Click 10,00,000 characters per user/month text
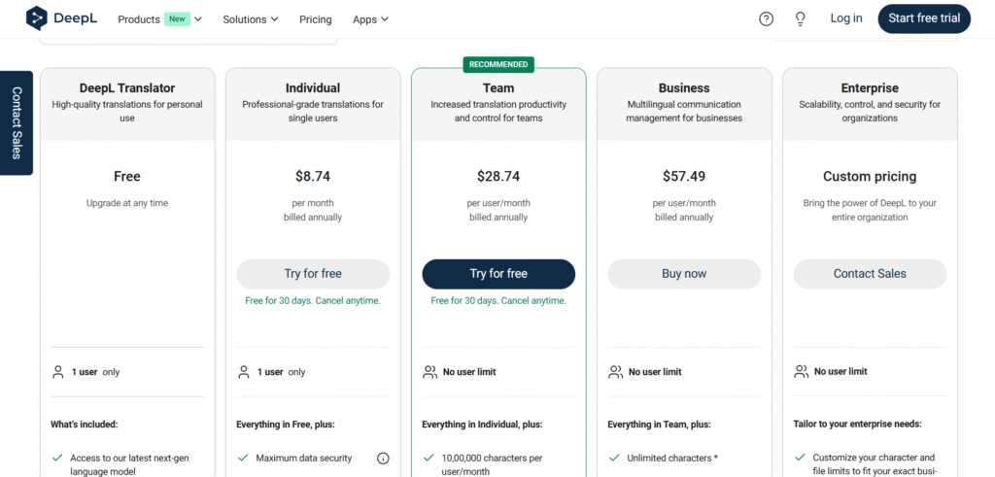The image size is (995, 477). click(492, 465)
